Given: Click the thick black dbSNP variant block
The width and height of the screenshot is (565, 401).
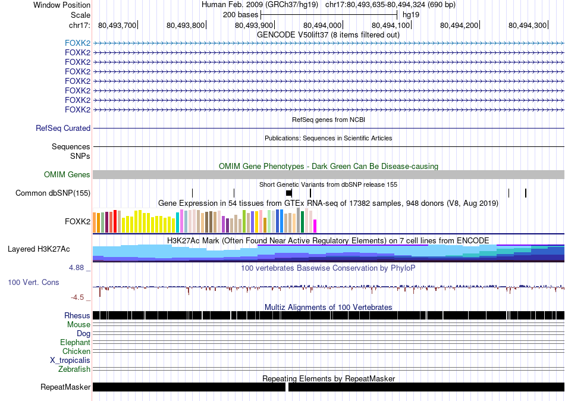Looking at the screenshot, I should [x=289, y=193].
